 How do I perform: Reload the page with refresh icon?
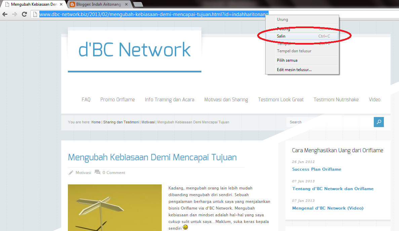[25, 14]
